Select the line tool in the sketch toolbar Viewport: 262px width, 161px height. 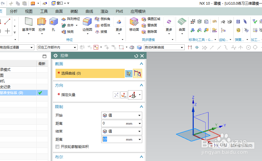click(7, 21)
